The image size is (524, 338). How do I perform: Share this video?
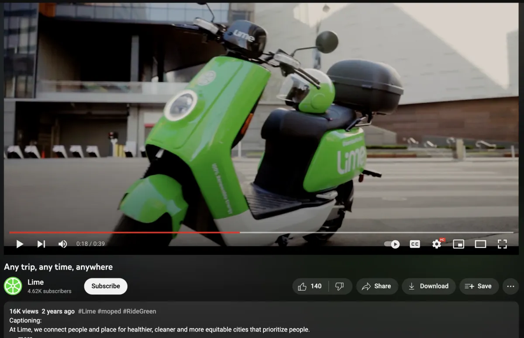click(x=377, y=286)
